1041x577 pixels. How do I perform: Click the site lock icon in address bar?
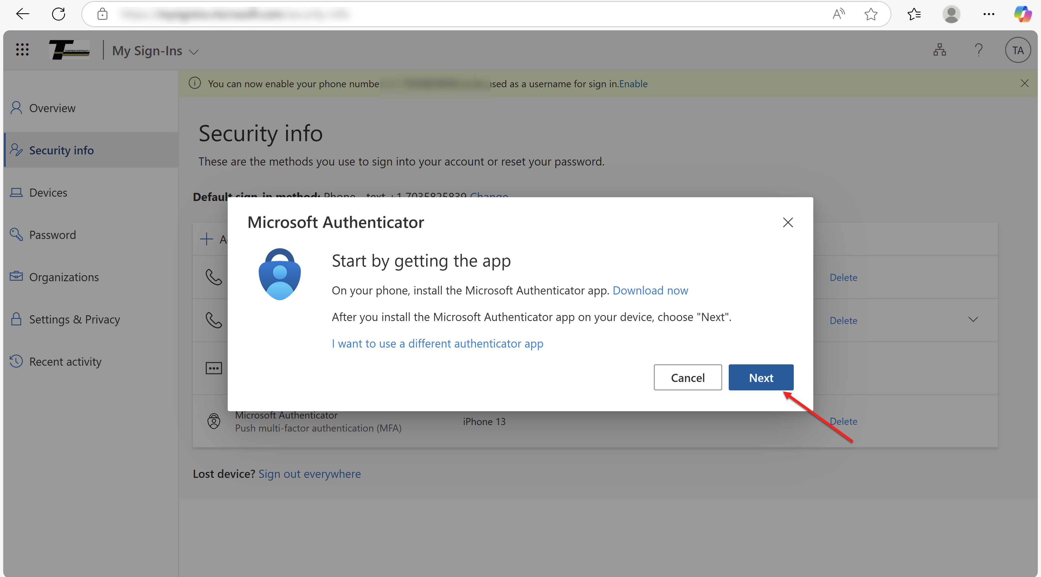pyautogui.click(x=102, y=14)
